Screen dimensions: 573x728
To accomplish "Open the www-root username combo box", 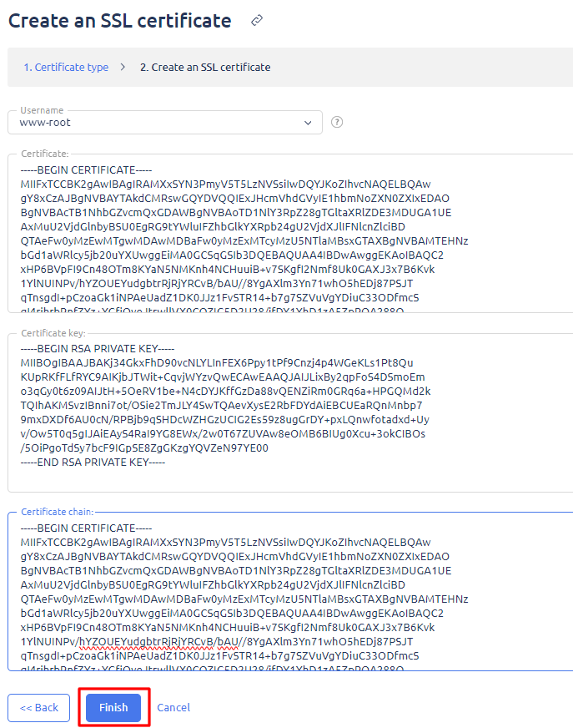I will [158, 123].
